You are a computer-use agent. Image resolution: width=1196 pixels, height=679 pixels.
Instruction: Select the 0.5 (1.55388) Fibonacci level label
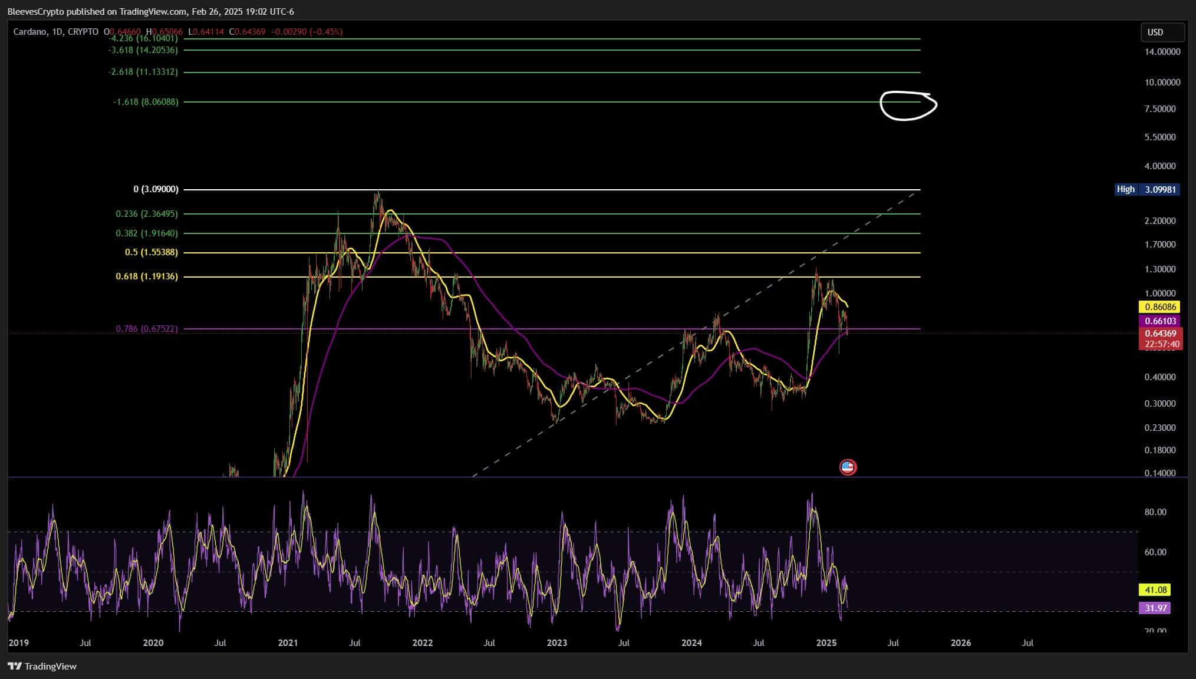pyautogui.click(x=151, y=252)
